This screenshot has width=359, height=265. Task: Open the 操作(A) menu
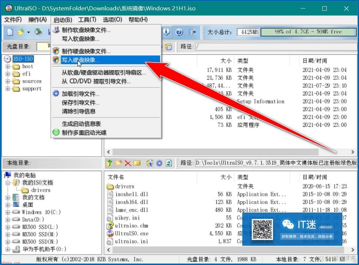click(37, 20)
